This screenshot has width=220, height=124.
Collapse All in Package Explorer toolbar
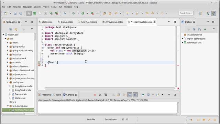point(11,29)
